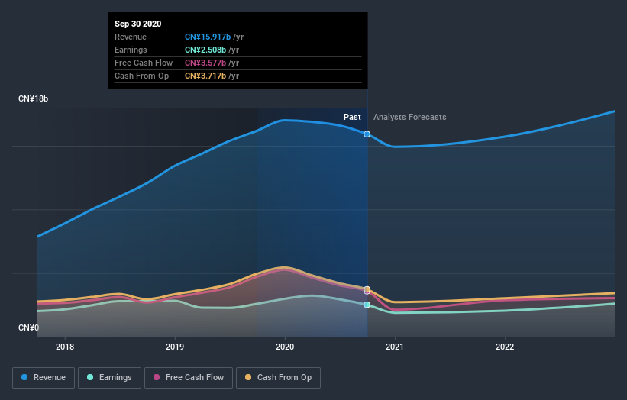Viewport: 627px width, 400px height.
Task: Toggle the Earnings legend button
Action: (x=109, y=378)
